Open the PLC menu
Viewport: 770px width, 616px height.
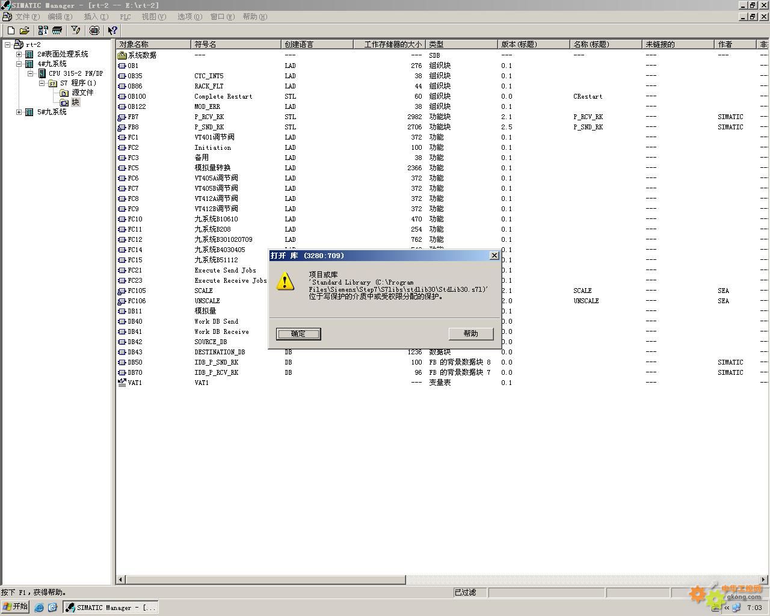[125, 17]
